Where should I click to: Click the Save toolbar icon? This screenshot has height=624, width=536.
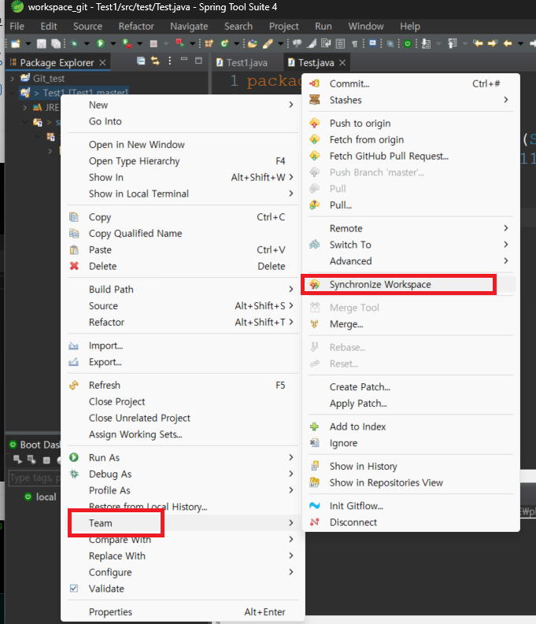click(x=42, y=43)
